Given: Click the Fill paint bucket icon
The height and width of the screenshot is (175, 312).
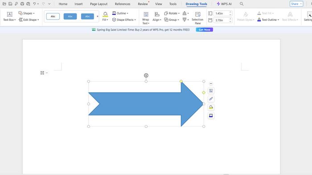Looking at the screenshot, I should 105,14.
